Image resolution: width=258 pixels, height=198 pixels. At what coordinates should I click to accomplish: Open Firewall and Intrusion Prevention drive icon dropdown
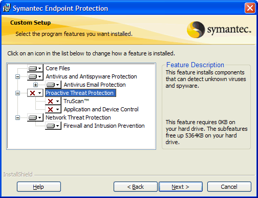click(53, 126)
